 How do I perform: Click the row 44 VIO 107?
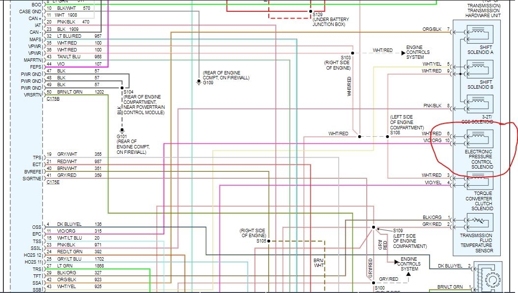(74, 64)
